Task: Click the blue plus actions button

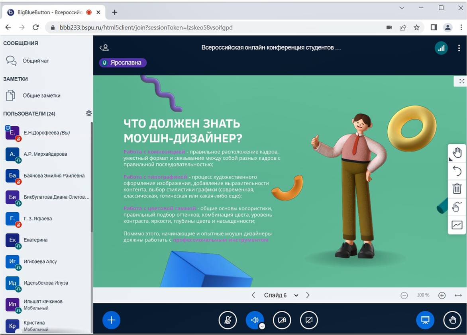Action: [111, 320]
